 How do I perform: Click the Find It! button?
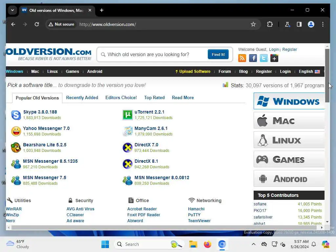pyautogui.click(x=218, y=54)
